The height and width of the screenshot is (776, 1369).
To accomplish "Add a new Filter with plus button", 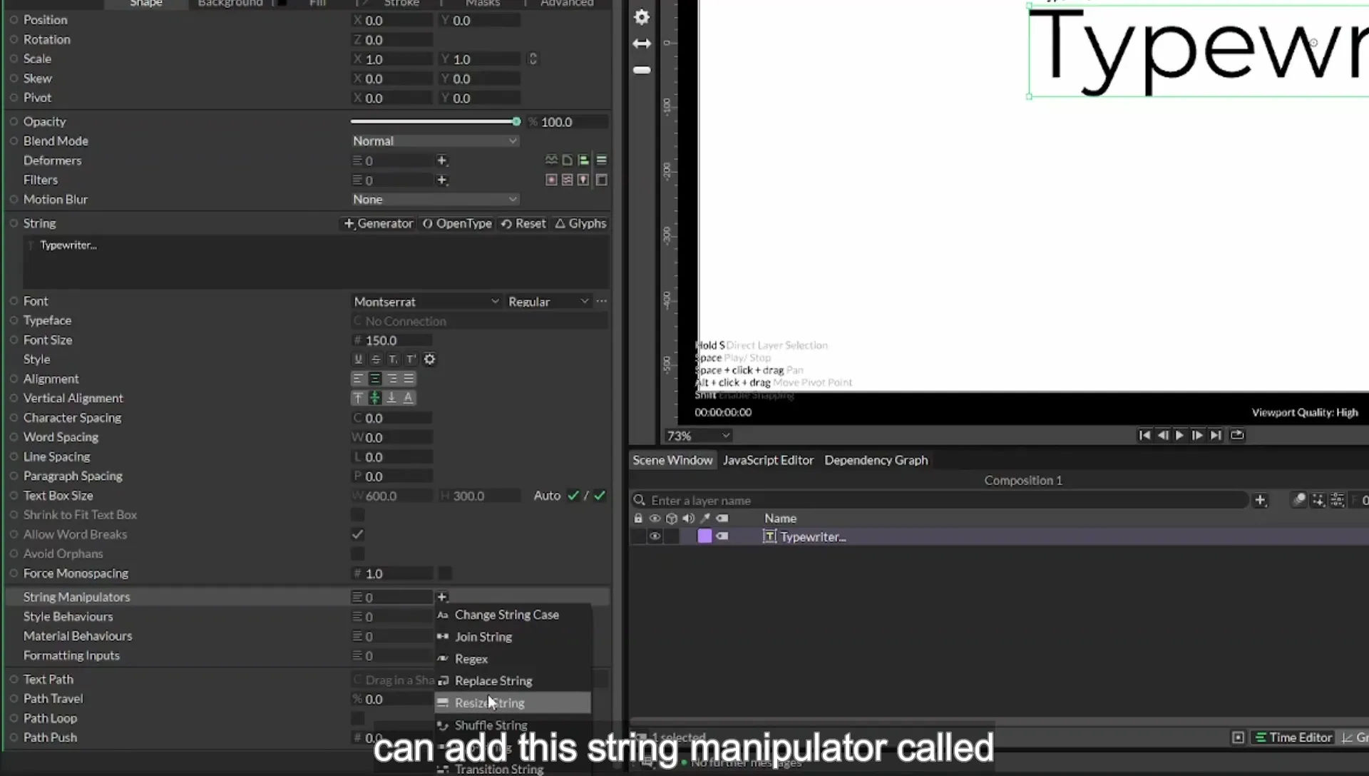I will pos(442,180).
